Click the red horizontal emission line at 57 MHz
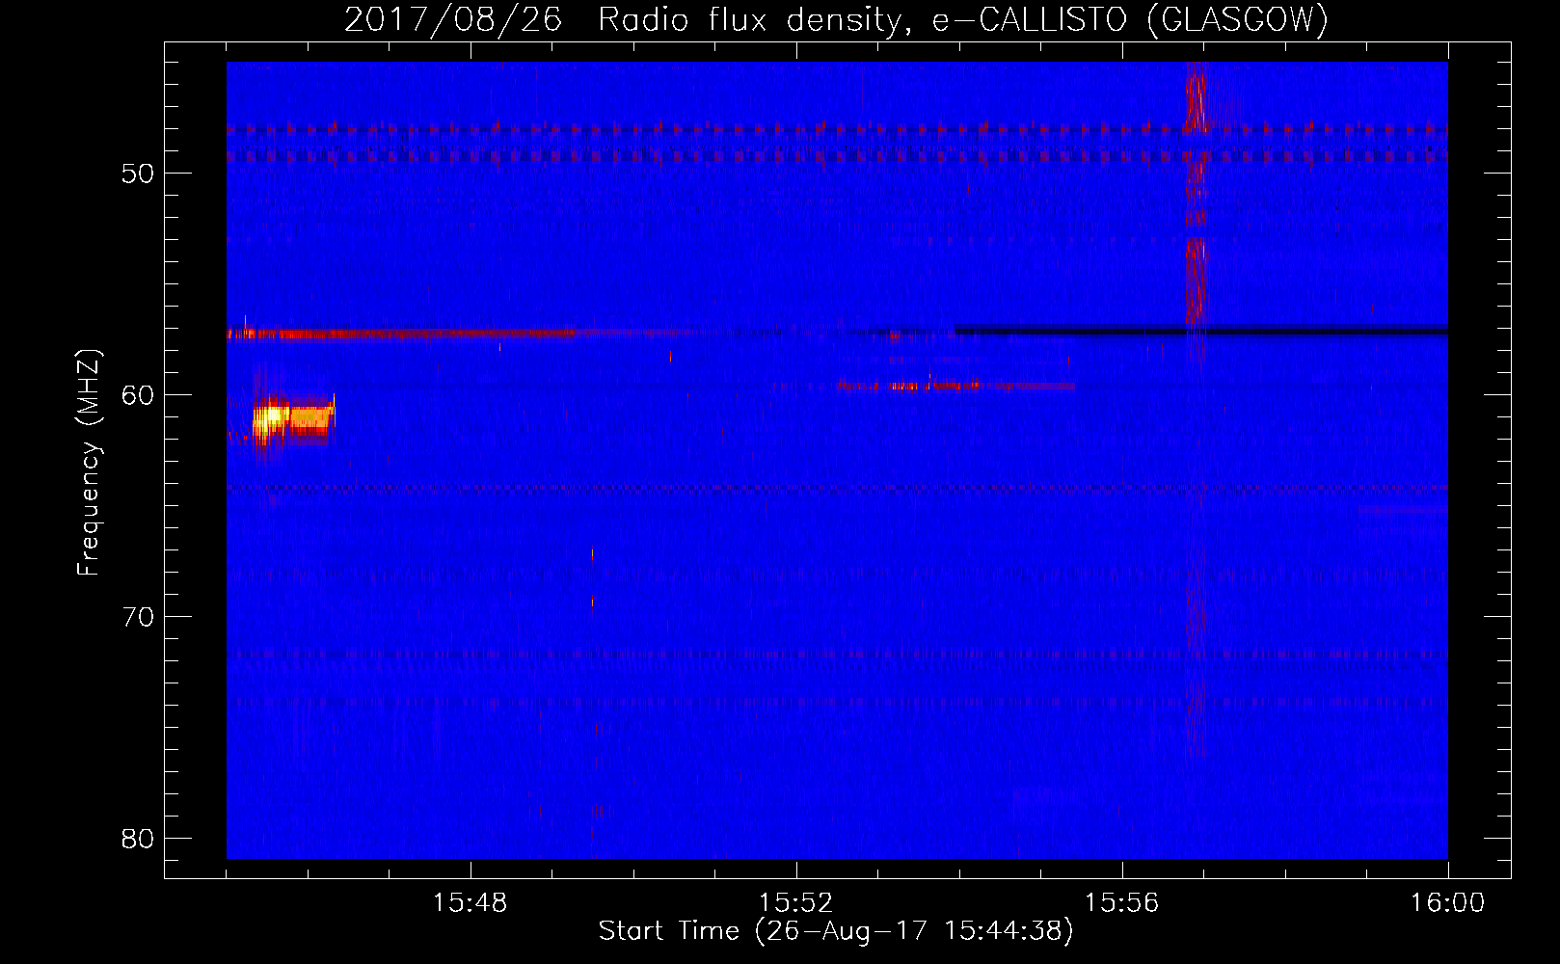The width and height of the screenshot is (1560, 964). [403, 335]
